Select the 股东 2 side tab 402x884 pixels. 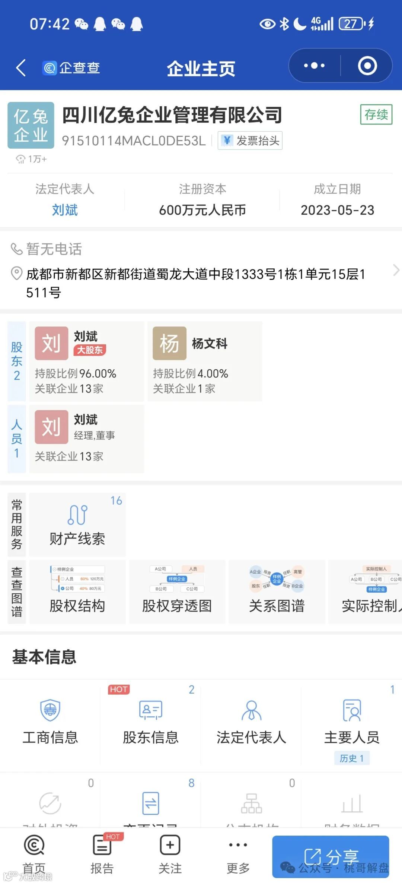pos(17,361)
